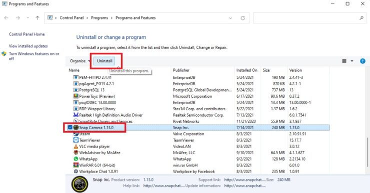
Task: Select WhatsApp program row
Action: pos(197,159)
